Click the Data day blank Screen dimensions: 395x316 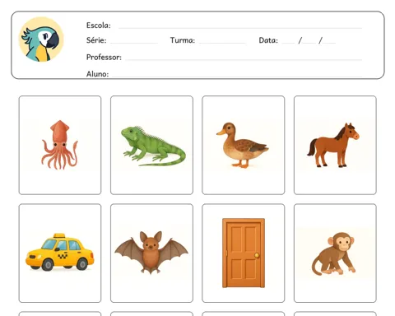[288, 43]
